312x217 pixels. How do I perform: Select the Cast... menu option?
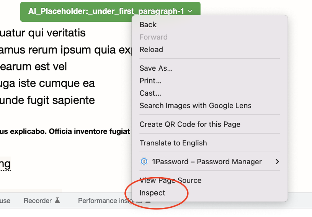click(x=150, y=93)
